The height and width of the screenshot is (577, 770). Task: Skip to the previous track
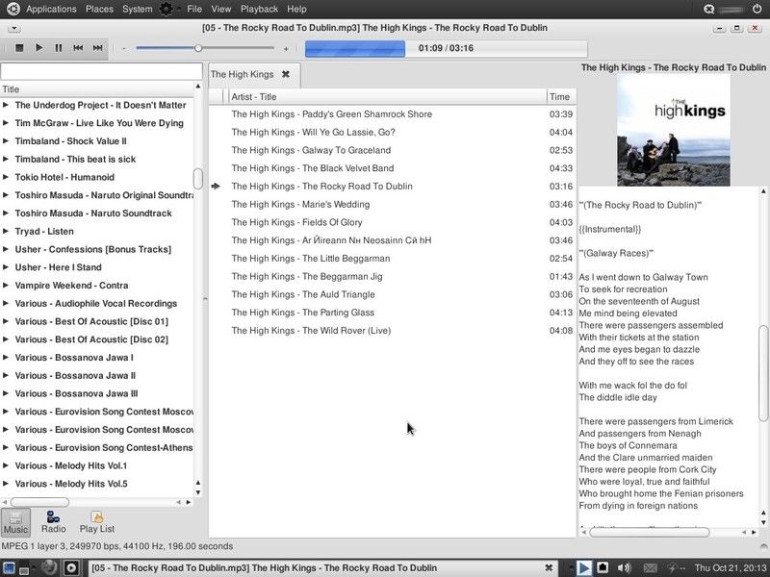78,48
